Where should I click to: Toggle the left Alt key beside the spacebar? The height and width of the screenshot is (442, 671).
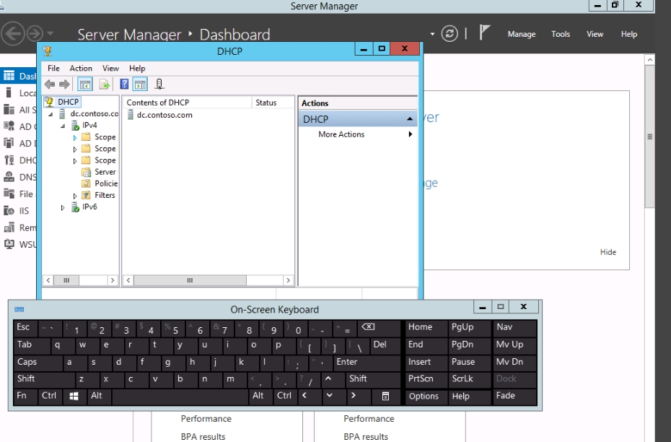[99, 396]
